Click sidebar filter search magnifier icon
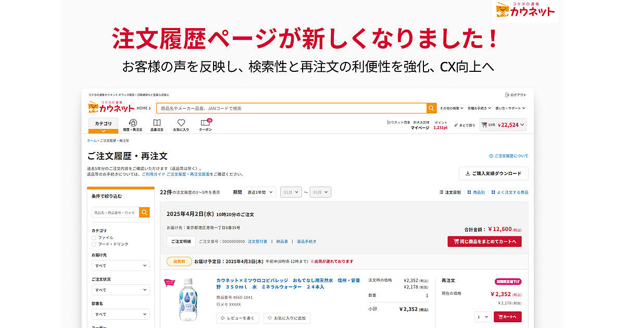Screen dimensions: 625x328 coord(144,212)
